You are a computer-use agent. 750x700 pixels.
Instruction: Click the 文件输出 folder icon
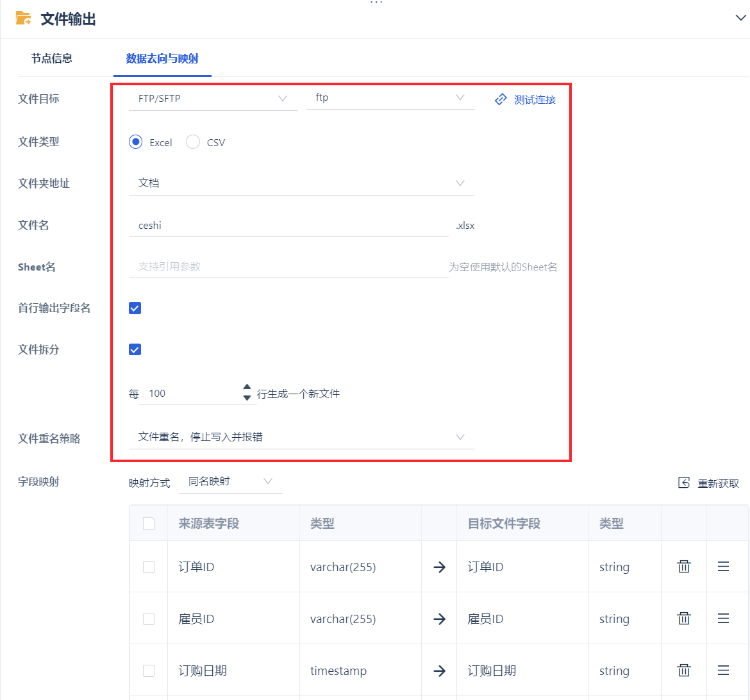[23, 19]
